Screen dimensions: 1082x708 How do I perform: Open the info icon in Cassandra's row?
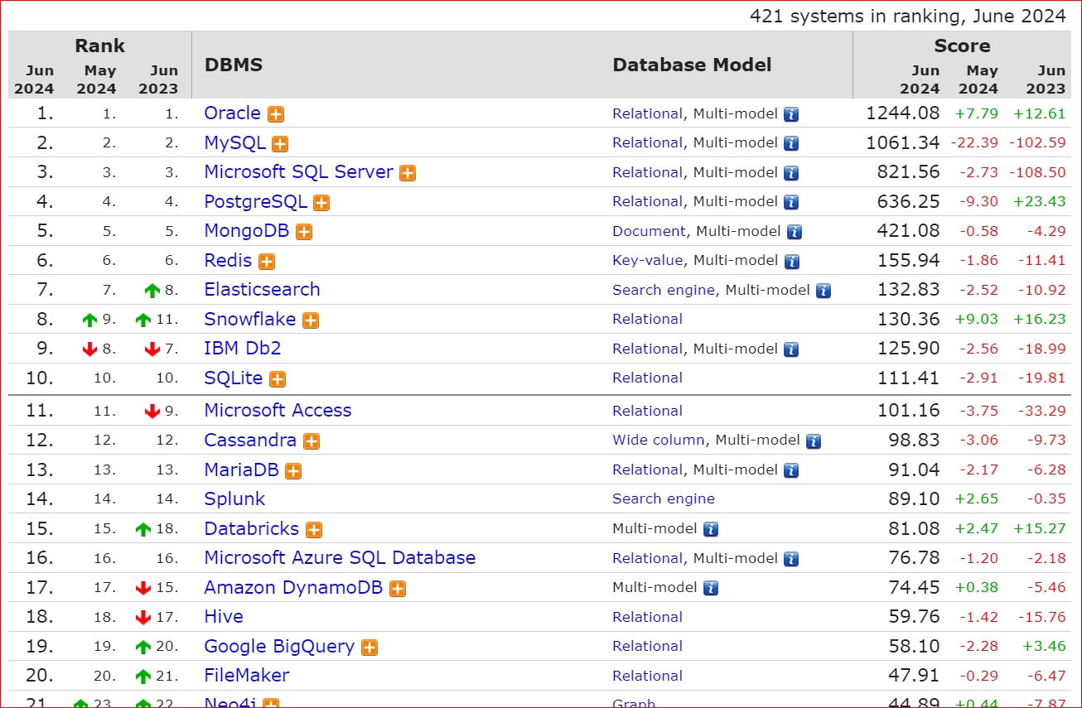[814, 441]
